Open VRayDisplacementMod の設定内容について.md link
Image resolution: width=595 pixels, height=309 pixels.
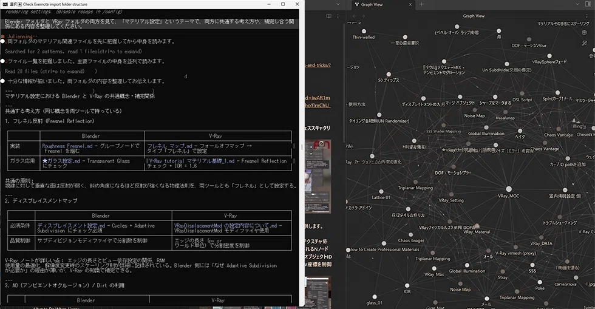225,225
